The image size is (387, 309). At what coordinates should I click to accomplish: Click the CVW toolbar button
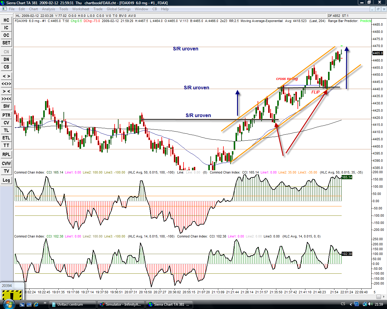point(6,164)
